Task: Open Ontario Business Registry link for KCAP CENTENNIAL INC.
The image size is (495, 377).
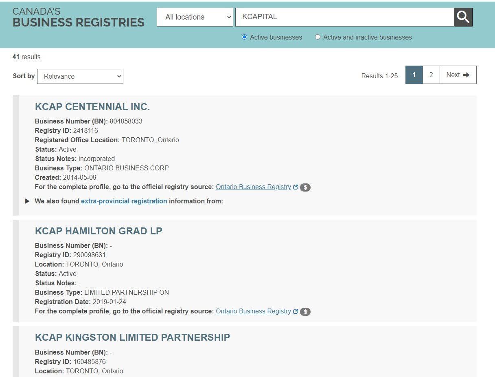Action: (253, 187)
